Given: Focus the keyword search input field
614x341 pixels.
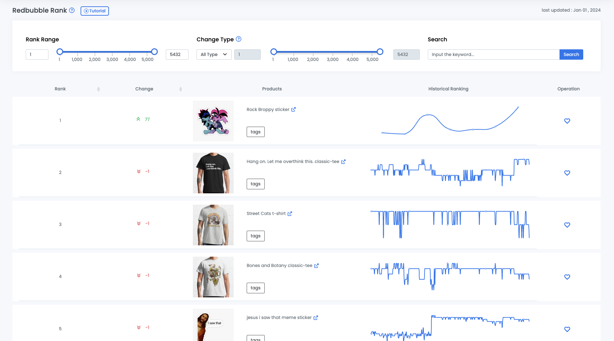Looking at the screenshot, I should (493, 55).
